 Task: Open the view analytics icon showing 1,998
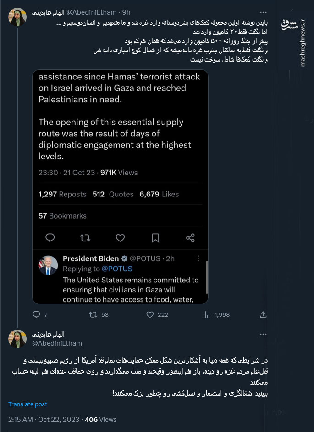(206, 315)
